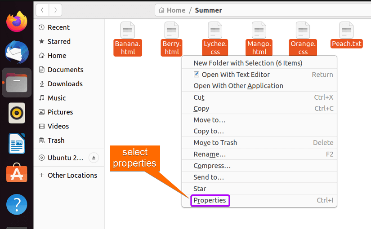Launch Rhythmbox music player
The width and height of the screenshot is (371, 229).
coord(17,113)
